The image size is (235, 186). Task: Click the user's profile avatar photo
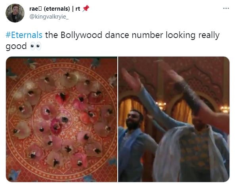pos(15,13)
